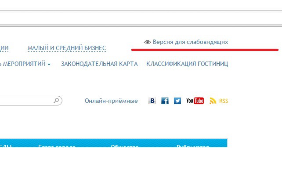The height and width of the screenshot is (185, 282).
Task: Click the VKontakte social icon
Action: (x=152, y=101)
